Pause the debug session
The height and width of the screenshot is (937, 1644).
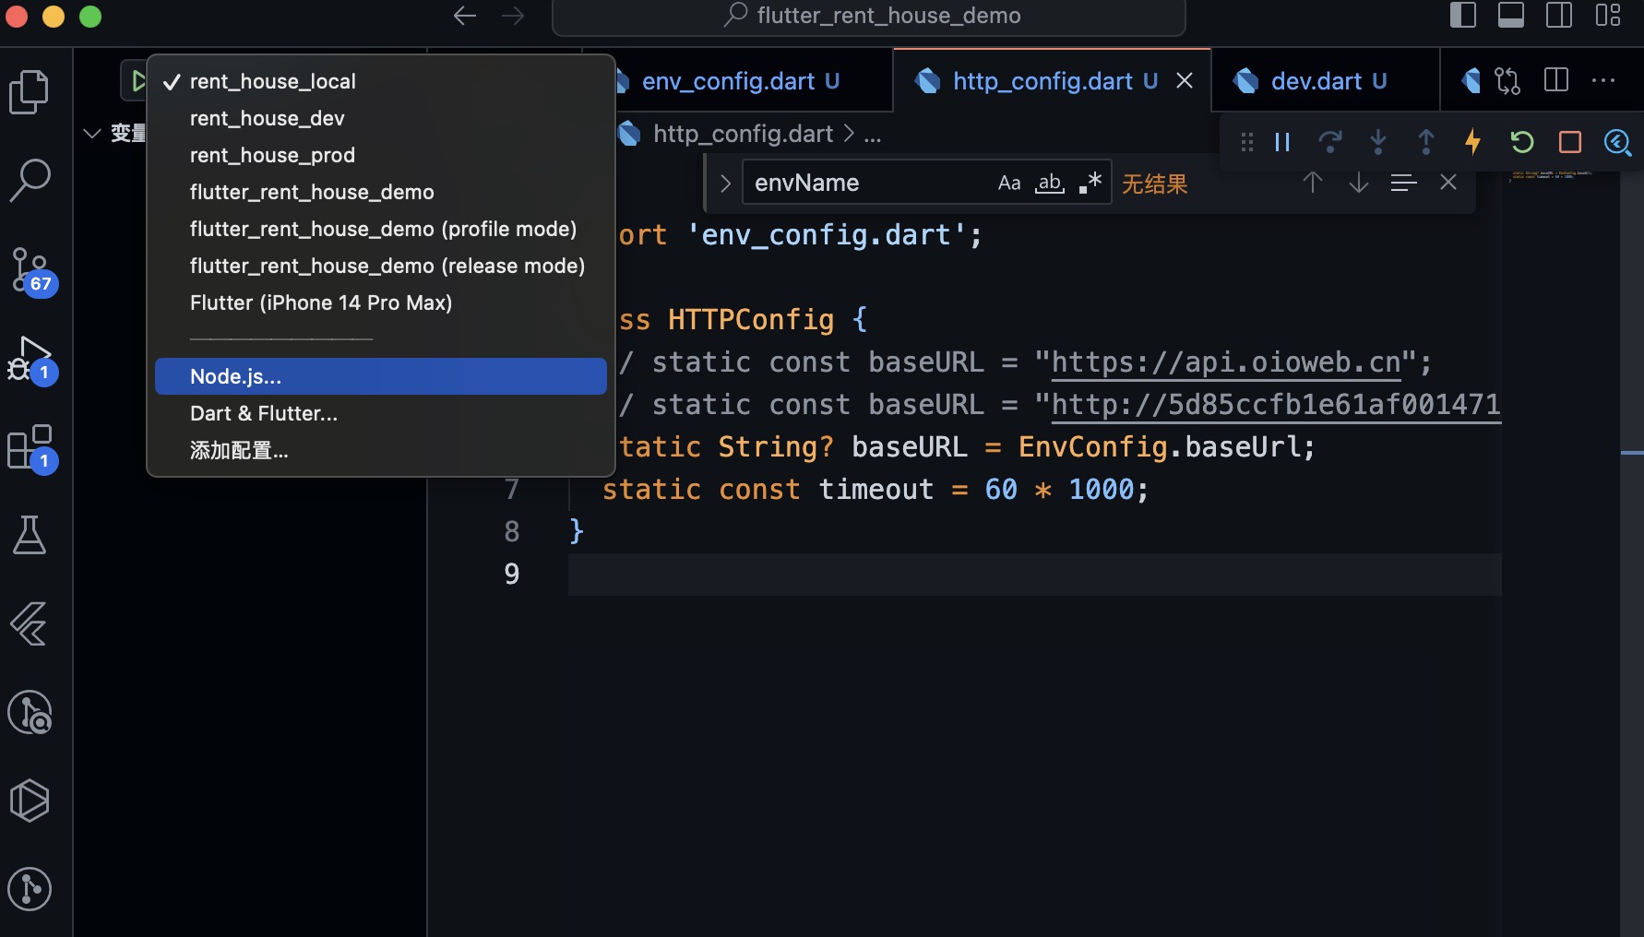point(1282,142)
